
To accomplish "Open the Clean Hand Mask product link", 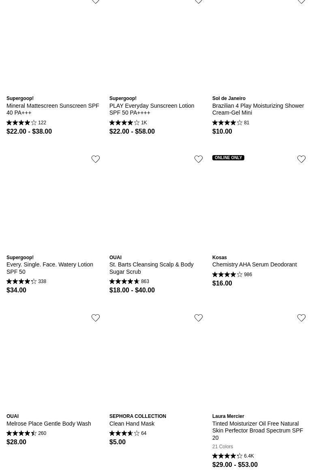I will tap(132, 424).
